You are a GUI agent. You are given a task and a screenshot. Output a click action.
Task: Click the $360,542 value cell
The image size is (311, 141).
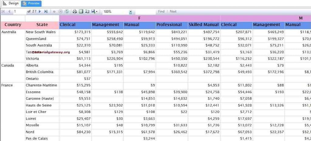tap(172, 72)
